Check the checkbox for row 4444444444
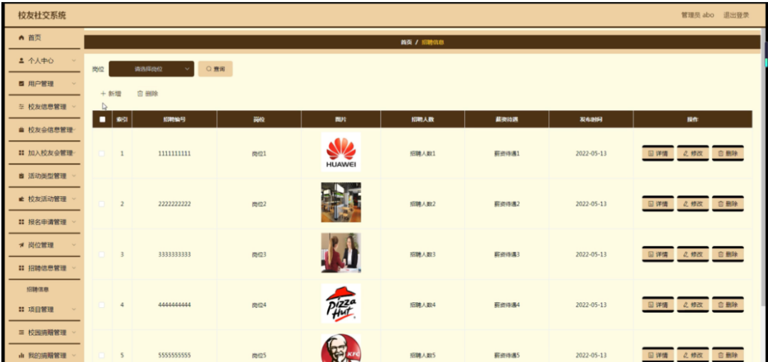 click(x=102, y=304)
